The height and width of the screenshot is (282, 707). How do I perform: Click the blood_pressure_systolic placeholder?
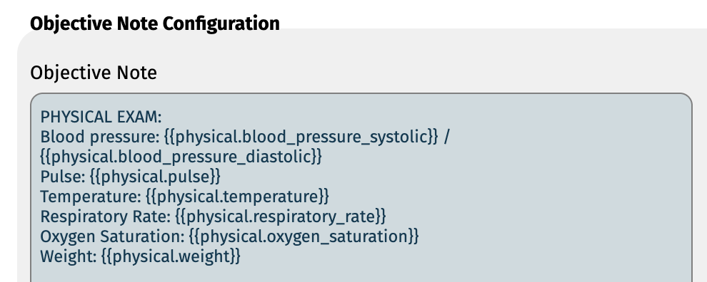click(301, 137)
